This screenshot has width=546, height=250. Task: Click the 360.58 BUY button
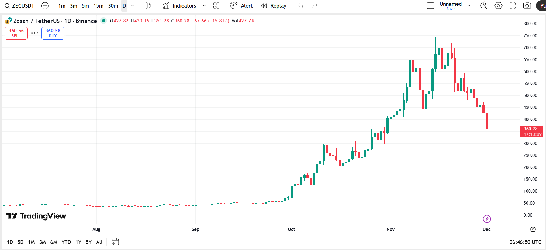[x=53, y=33]
